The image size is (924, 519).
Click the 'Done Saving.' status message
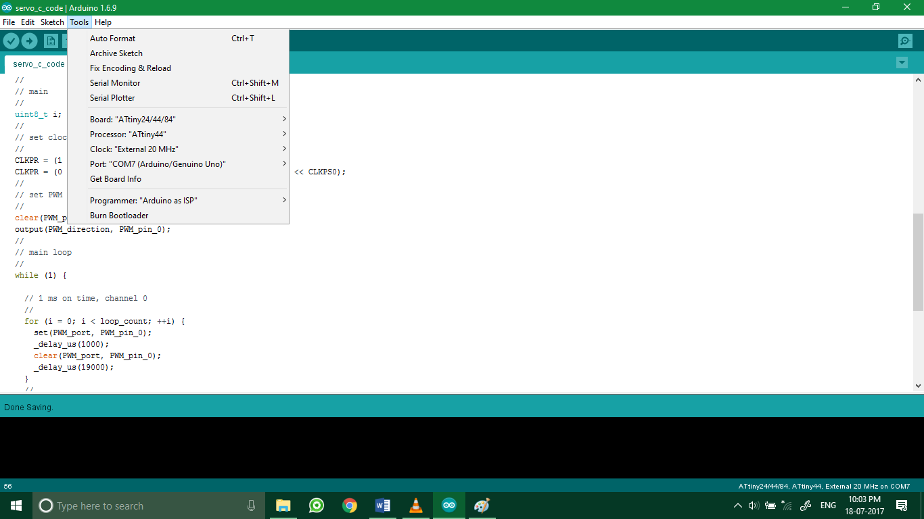[28, 407]
